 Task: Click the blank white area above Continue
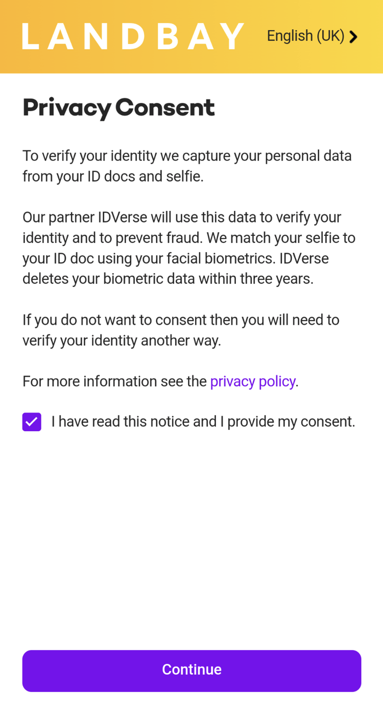pyautogui.click(x=192, y=537)
